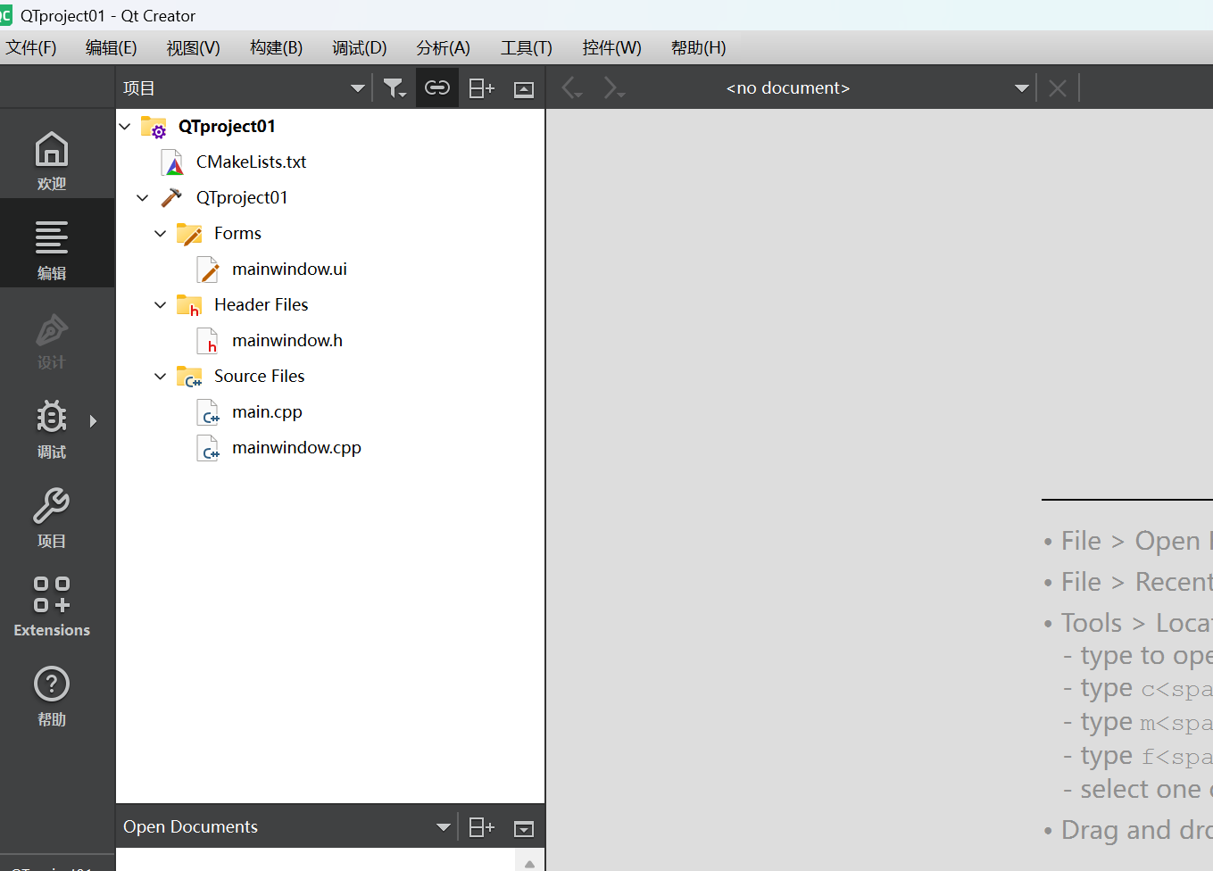Switch to Debug mode (调试)

tap(52, 428)
